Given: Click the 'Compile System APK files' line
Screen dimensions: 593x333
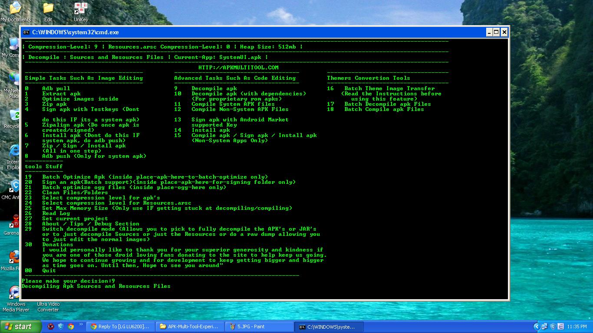Looking at the screenshot, I should (224, 104).
